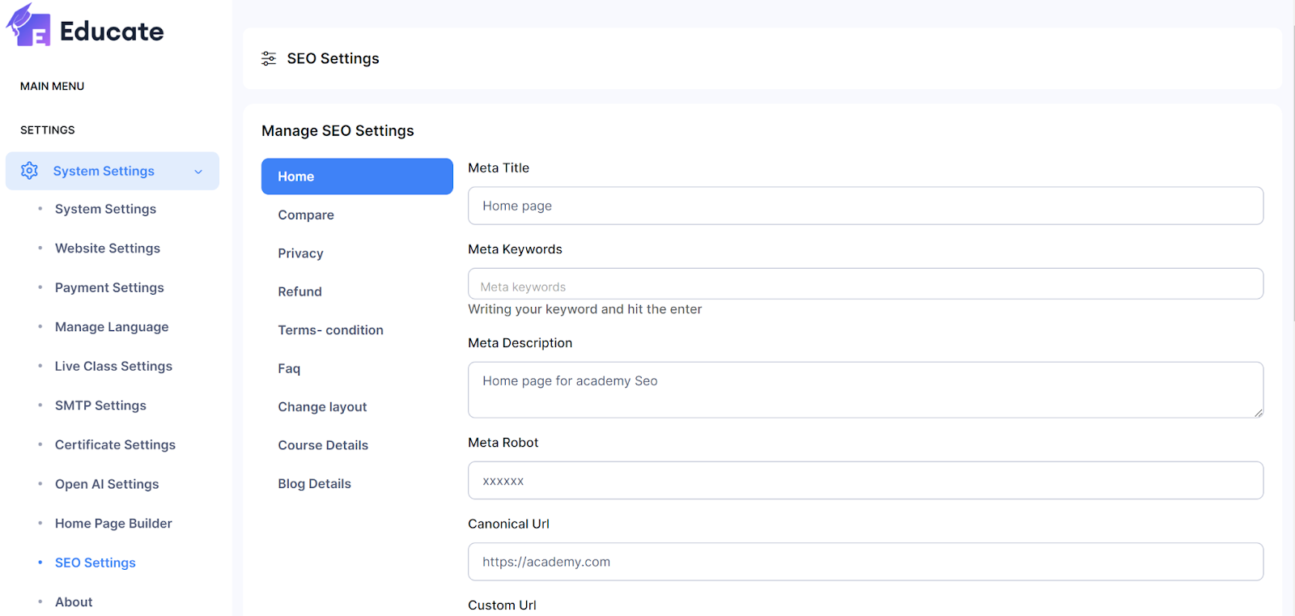
Task: Focus the Meta Keywords field
Action: coord(865,284)
